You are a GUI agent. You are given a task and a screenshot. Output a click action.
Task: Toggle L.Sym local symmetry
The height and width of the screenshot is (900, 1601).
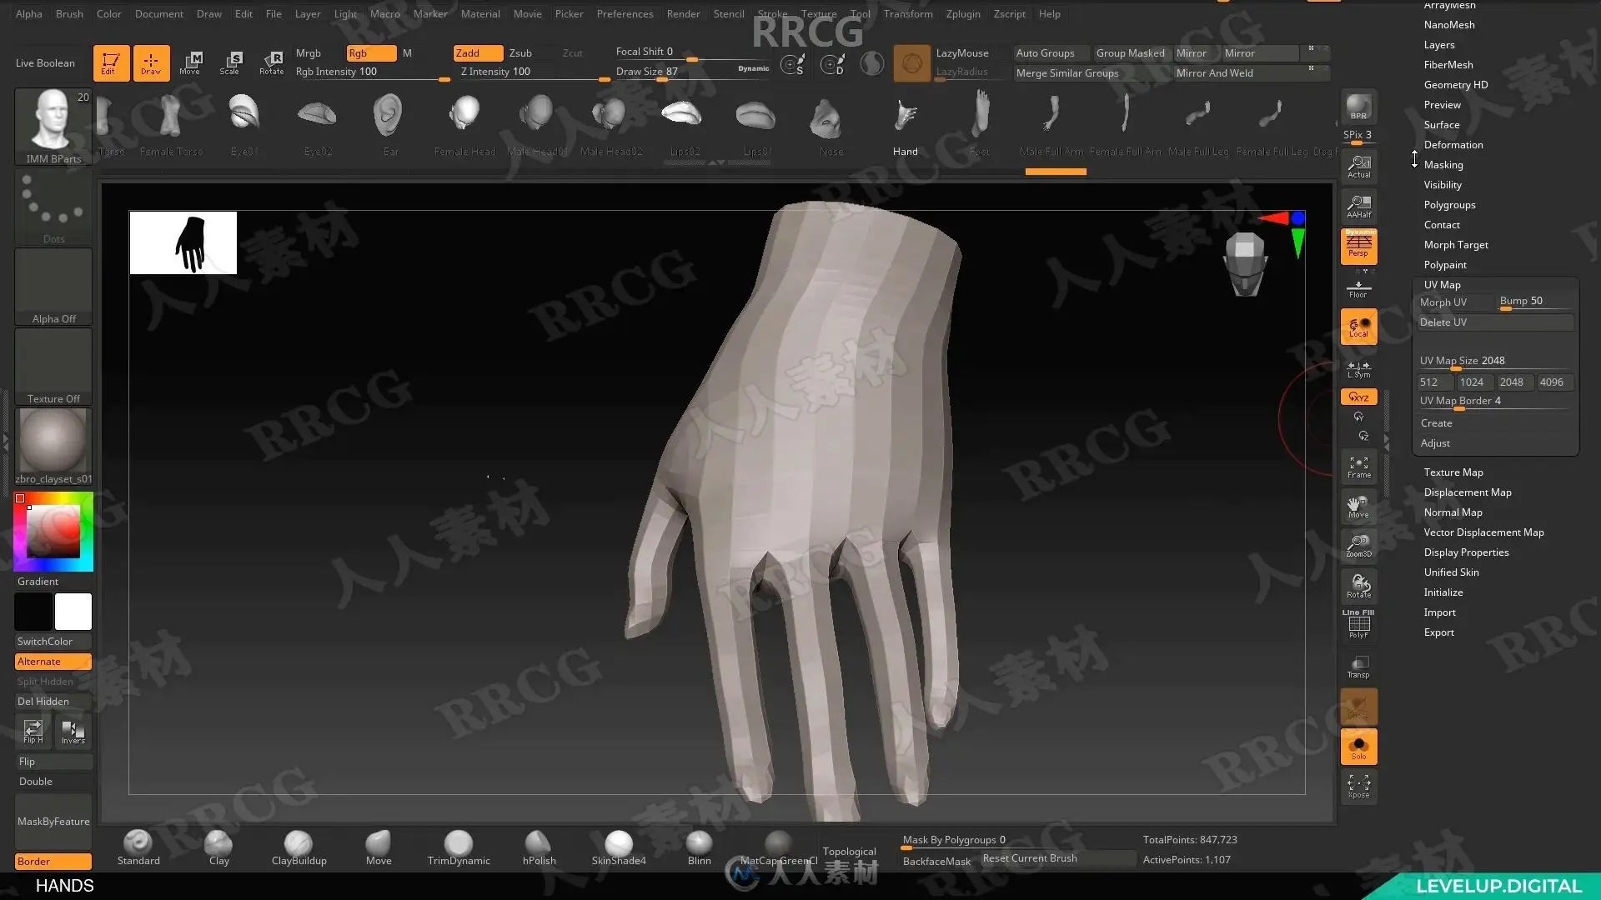click(1358, 369)
